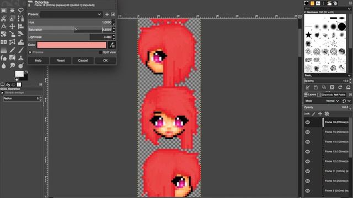The width and height of the screenshot is (353, 198).
Task: Swap foreground and background colors
Action: coord(26,72)
